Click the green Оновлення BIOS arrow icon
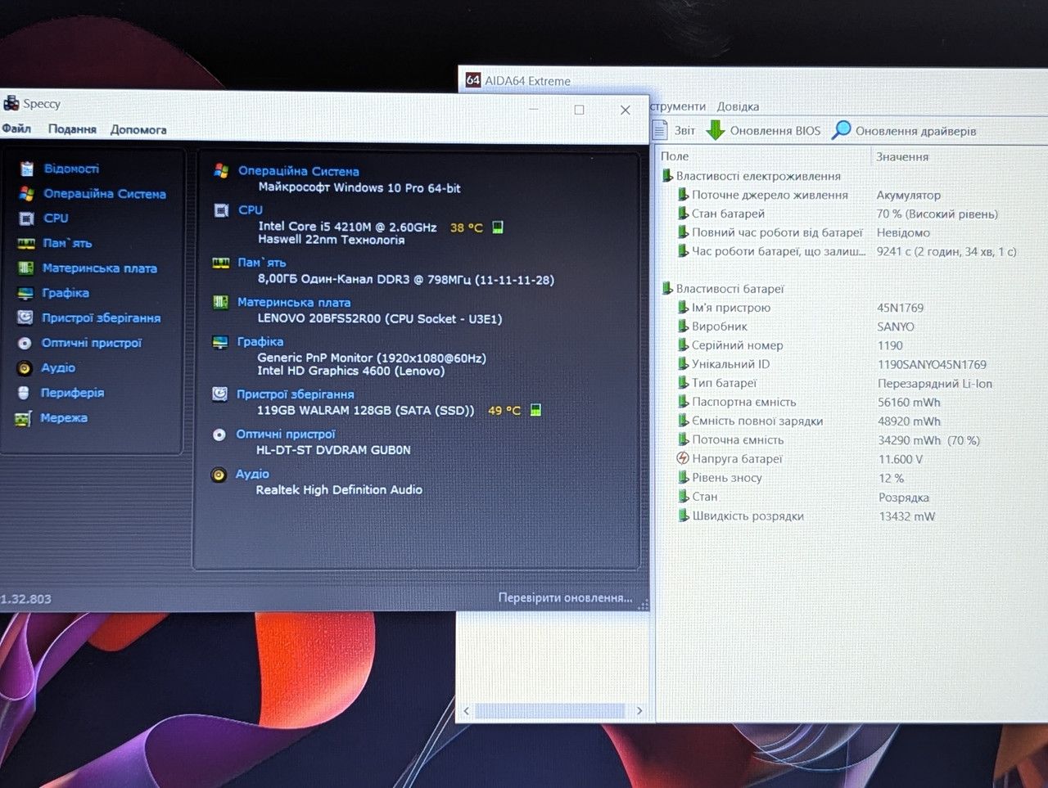 point(716,130)
